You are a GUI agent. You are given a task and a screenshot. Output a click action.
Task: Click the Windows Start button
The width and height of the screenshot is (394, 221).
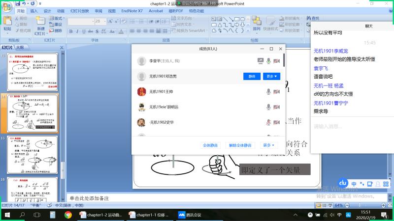pyautogui.click(x=7, y=215)
